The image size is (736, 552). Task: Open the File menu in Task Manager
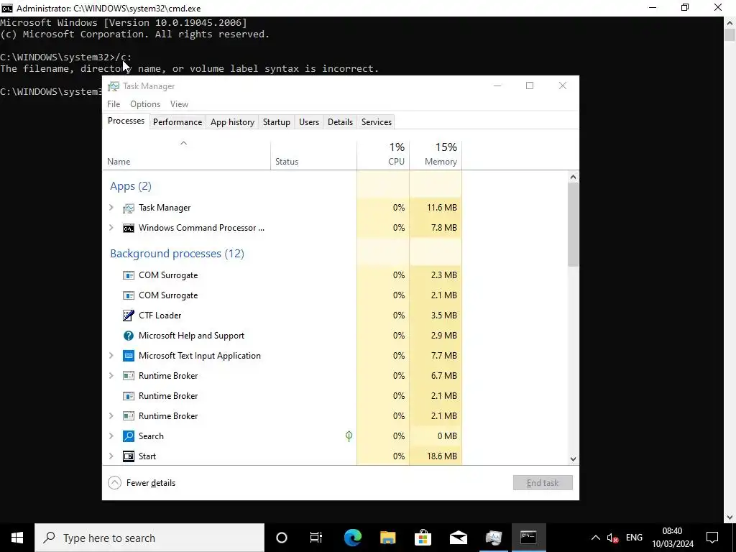coord(114,104)
